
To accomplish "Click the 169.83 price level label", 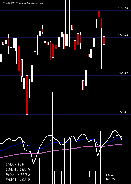I will [123, 35].
